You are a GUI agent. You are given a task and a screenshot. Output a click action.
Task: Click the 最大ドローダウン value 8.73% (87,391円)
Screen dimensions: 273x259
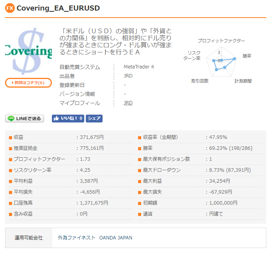tap(230, 170)
